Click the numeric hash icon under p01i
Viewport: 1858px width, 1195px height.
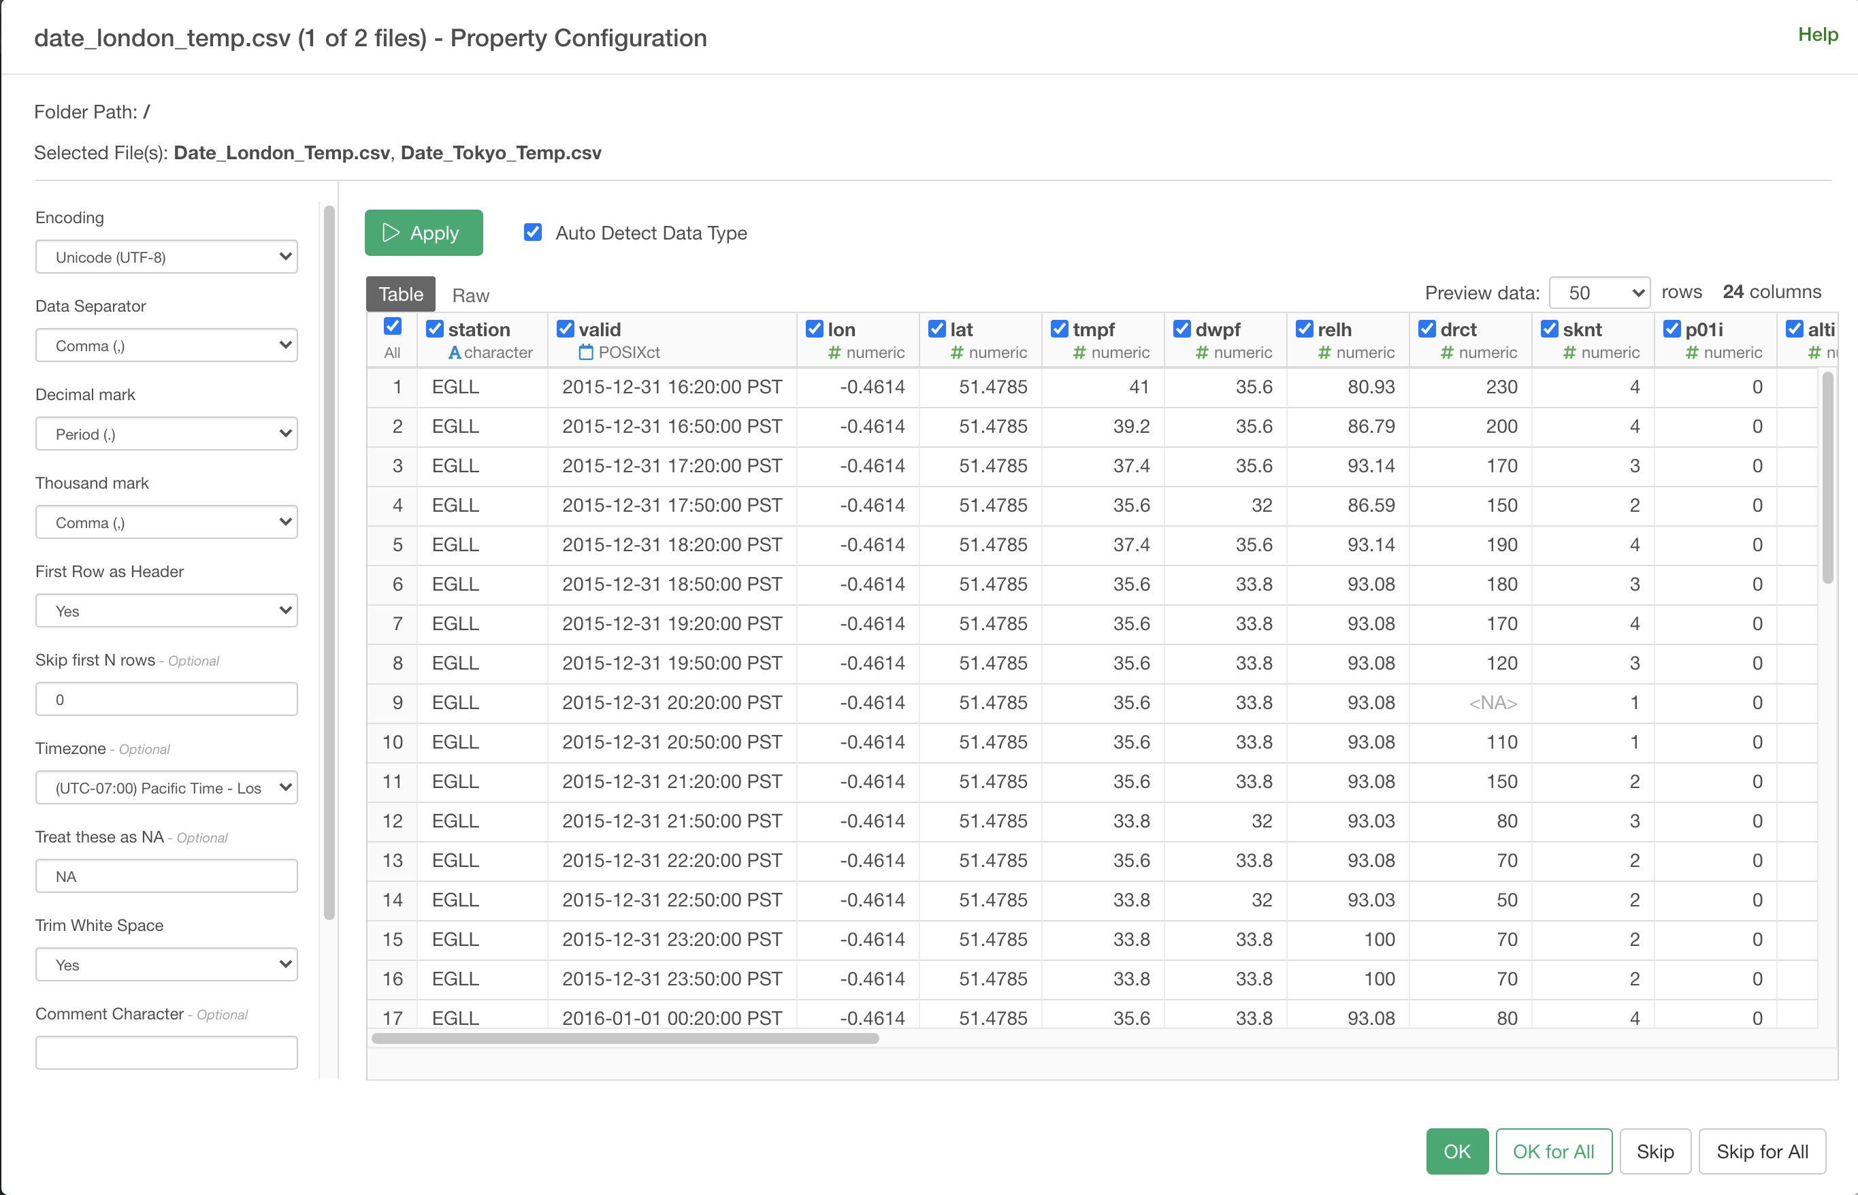(1692, 353)
